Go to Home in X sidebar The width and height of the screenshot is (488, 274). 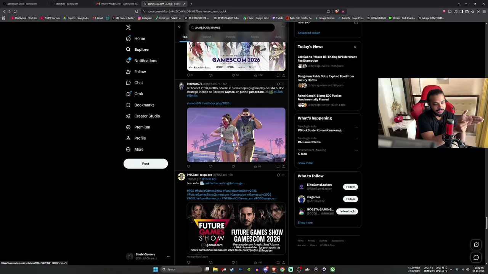(x=136, y=38)
